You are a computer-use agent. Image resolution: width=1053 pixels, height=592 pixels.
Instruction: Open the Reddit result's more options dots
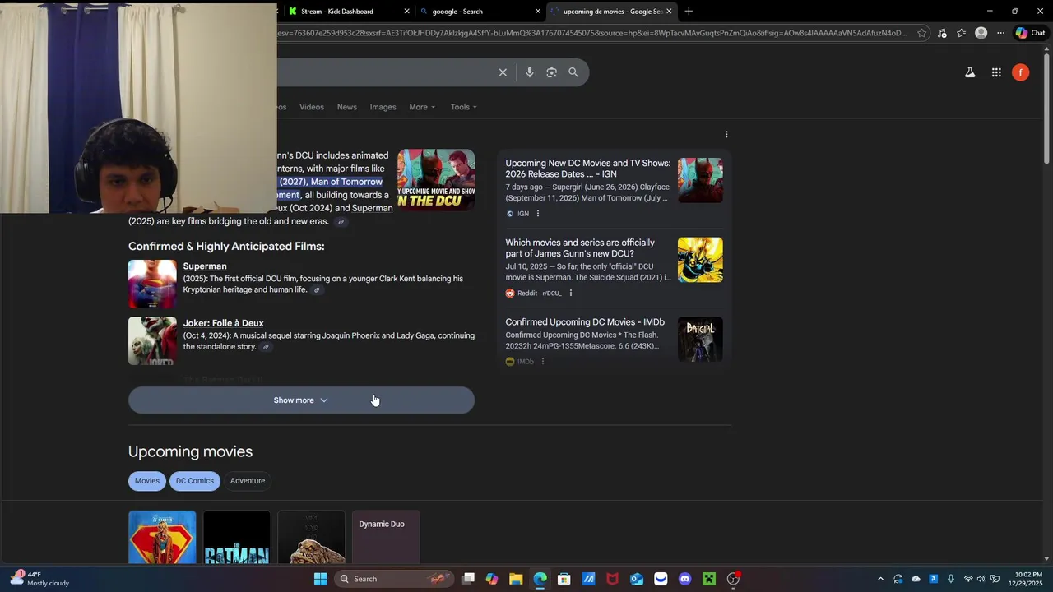point(570,293)
